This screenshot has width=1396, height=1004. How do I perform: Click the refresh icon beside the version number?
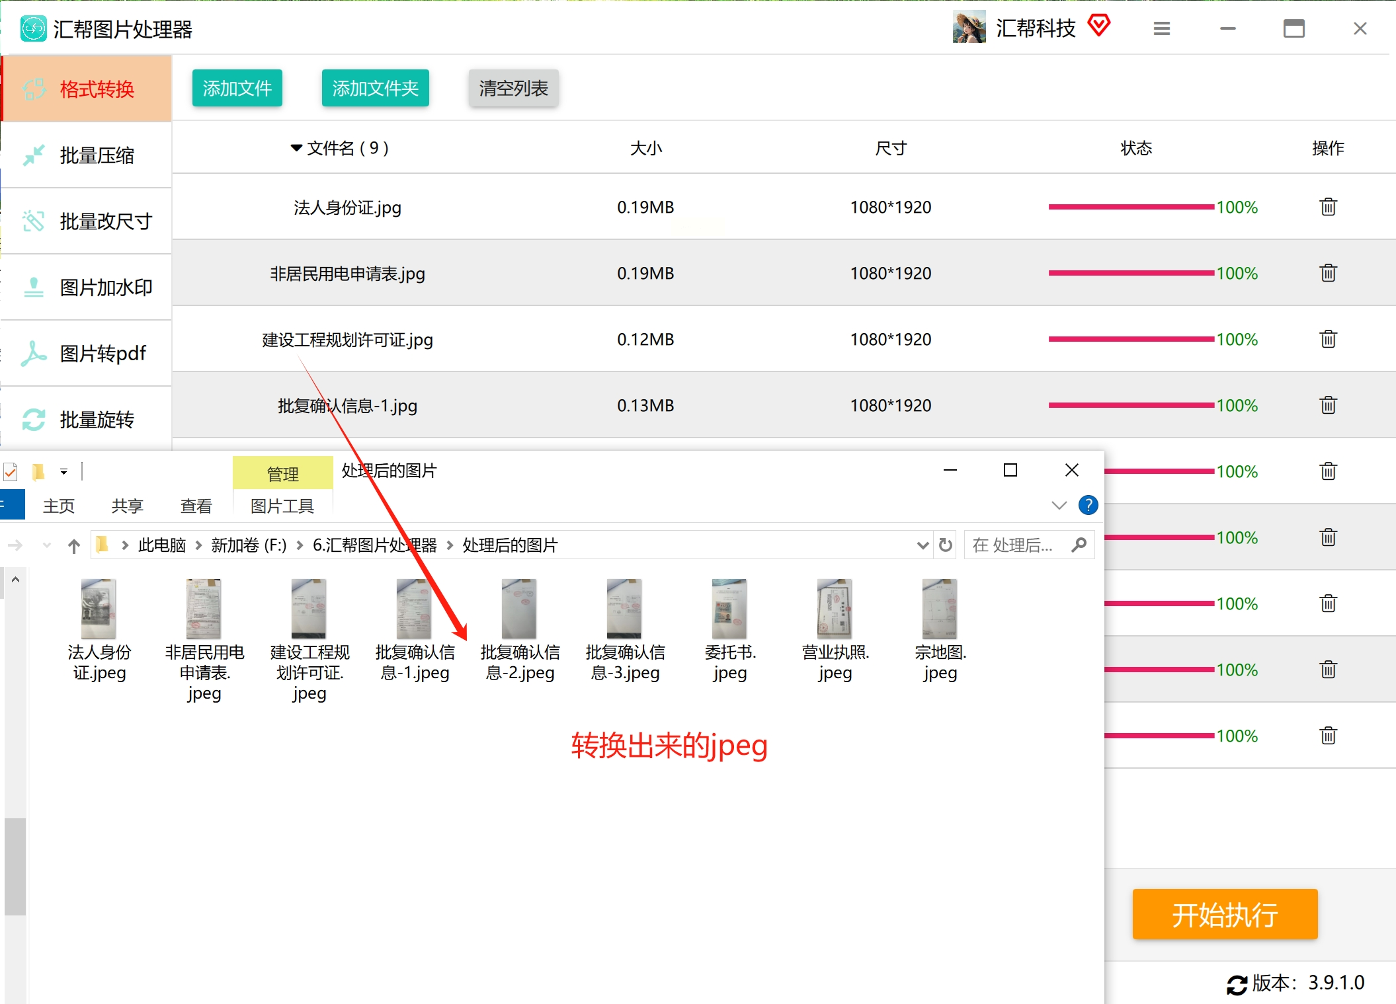click(x=1236, y=984)
